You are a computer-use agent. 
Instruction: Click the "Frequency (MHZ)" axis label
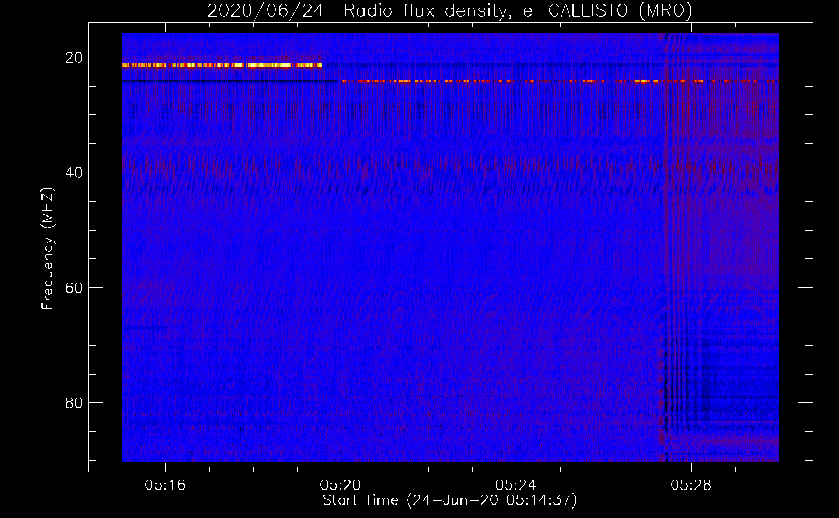(x=48, y=248)
